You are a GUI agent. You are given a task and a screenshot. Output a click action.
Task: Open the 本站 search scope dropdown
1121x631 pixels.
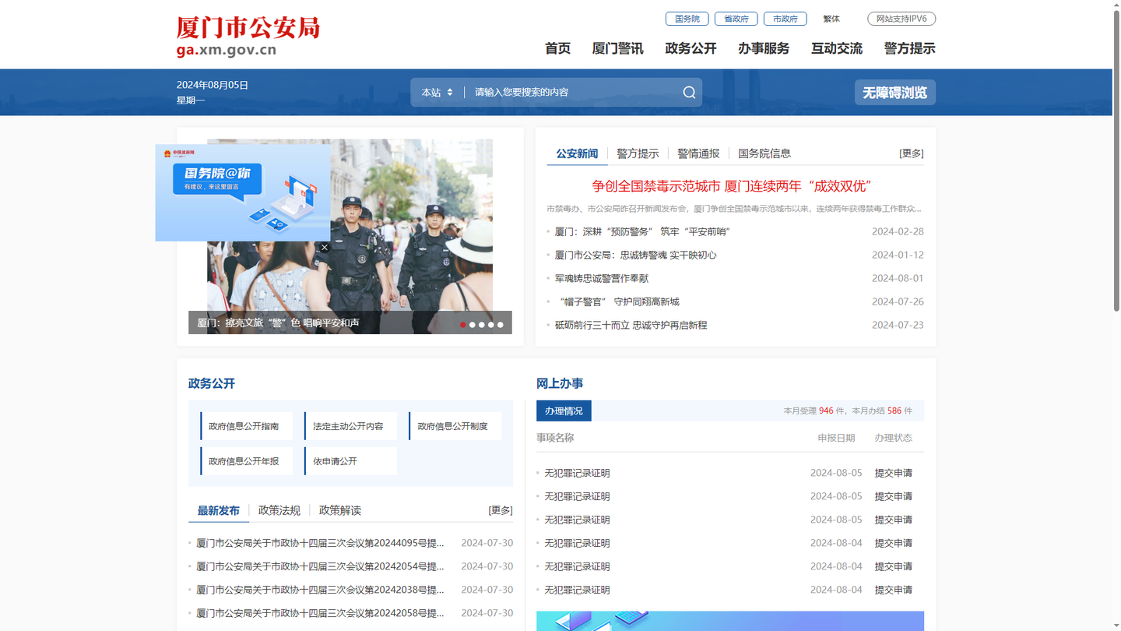tap(437, 92)
